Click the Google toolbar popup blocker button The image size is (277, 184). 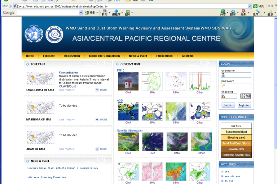tap(243, 13)
